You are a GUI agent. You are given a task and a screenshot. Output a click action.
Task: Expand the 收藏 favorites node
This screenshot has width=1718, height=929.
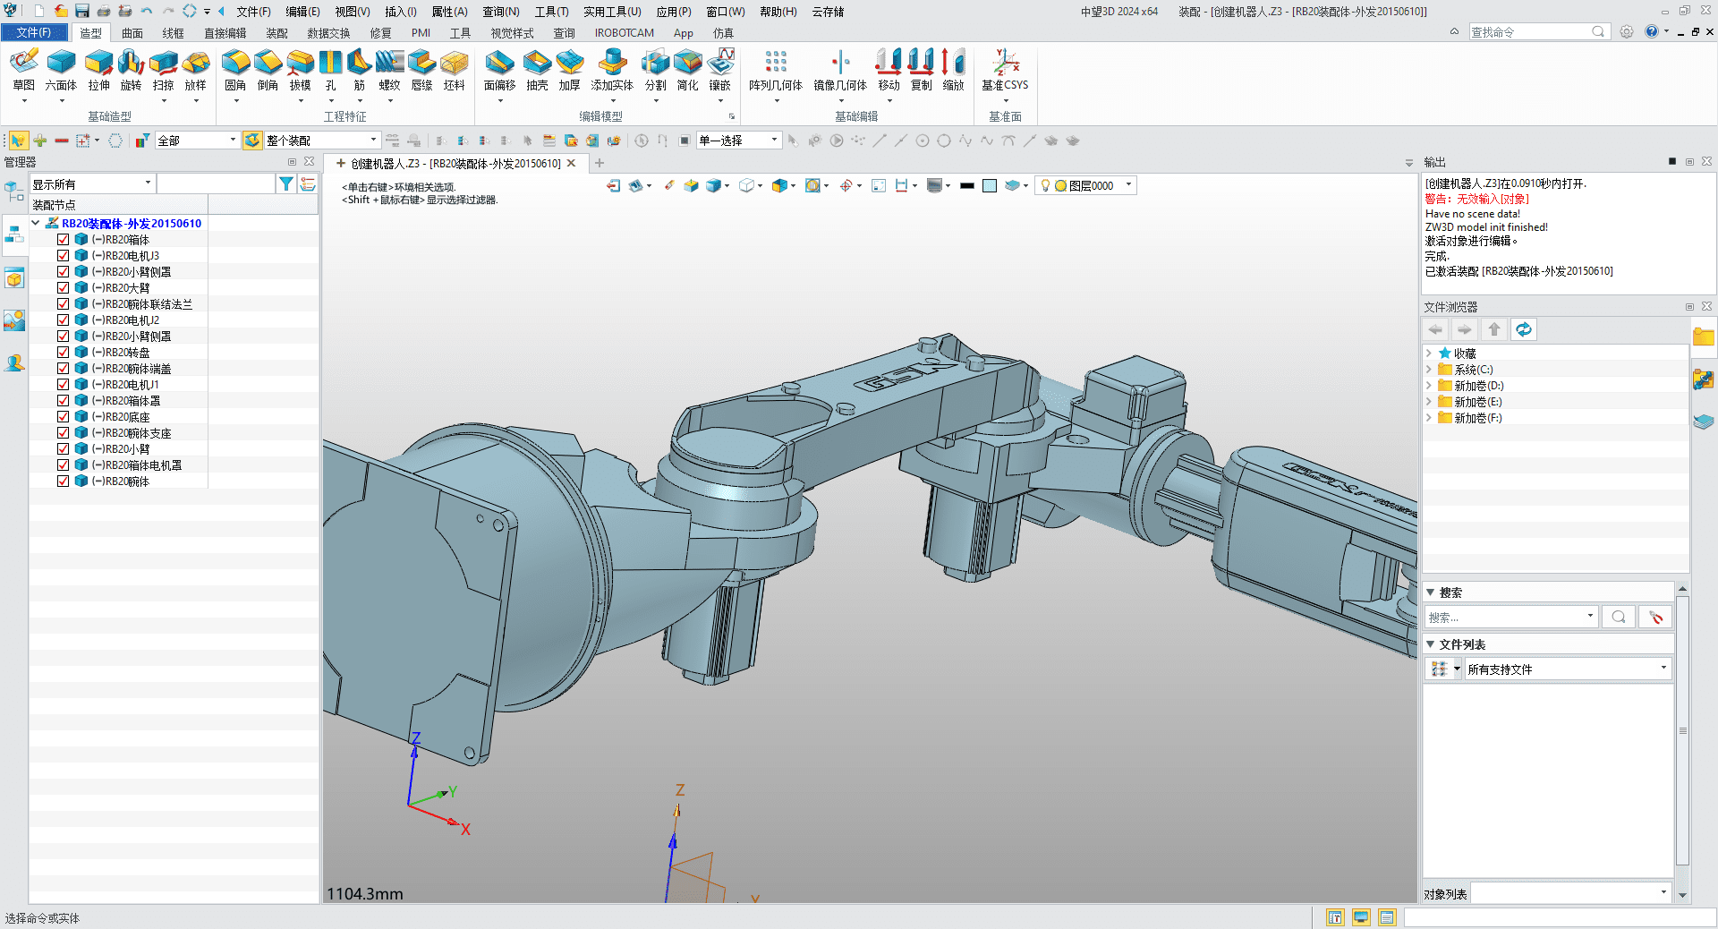tap(1429, 354)
